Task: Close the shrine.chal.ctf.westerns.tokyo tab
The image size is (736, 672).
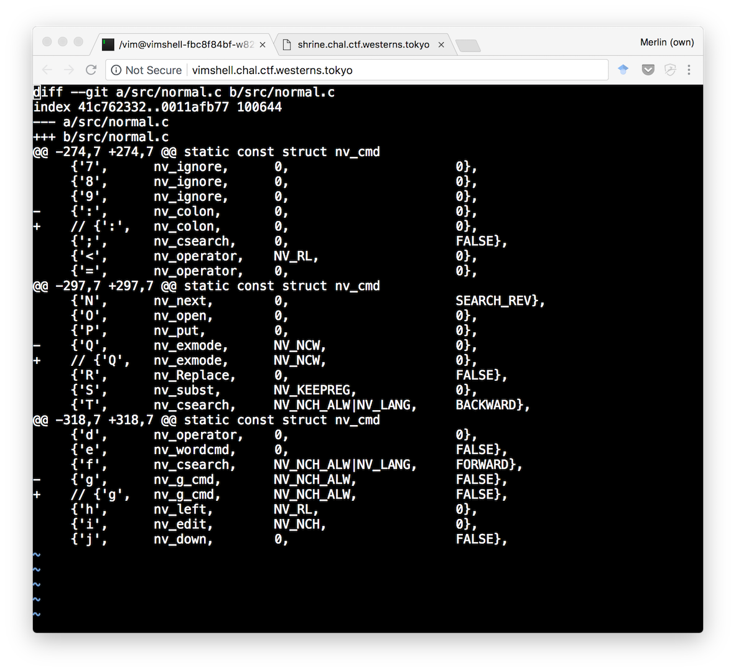Action: (x=441, y=45)
